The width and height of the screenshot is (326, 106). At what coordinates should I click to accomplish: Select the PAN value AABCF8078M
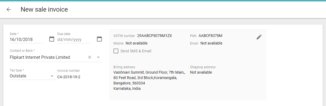[x=210, y=36]
